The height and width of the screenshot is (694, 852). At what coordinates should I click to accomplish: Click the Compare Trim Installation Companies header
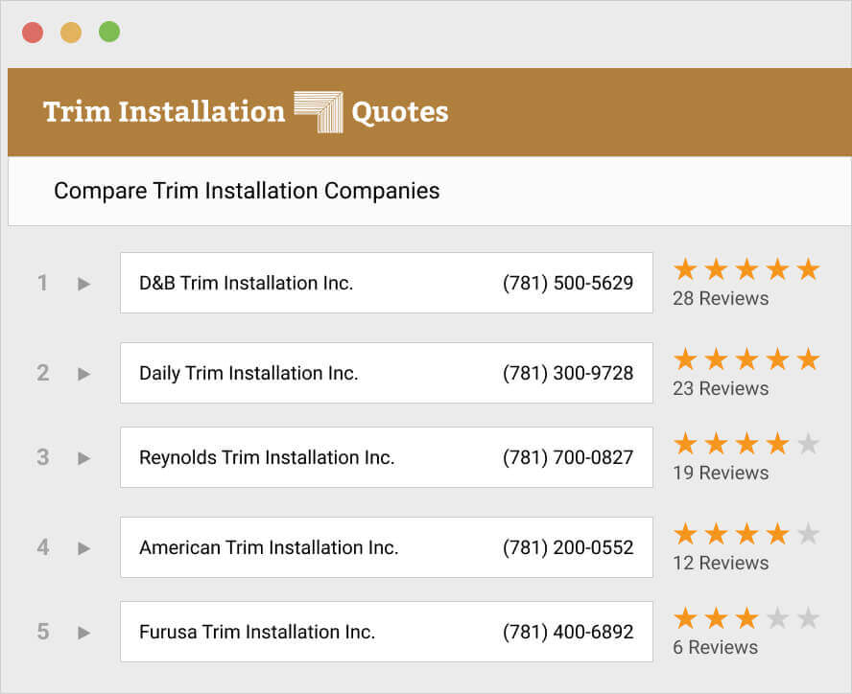tap(247, 191)
